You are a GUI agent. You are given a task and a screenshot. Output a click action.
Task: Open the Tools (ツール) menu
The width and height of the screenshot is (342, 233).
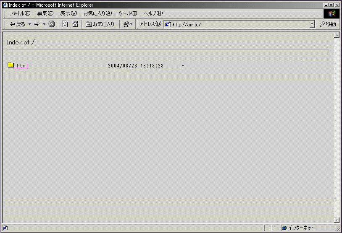pyautogui.click(x=128, y=13)
